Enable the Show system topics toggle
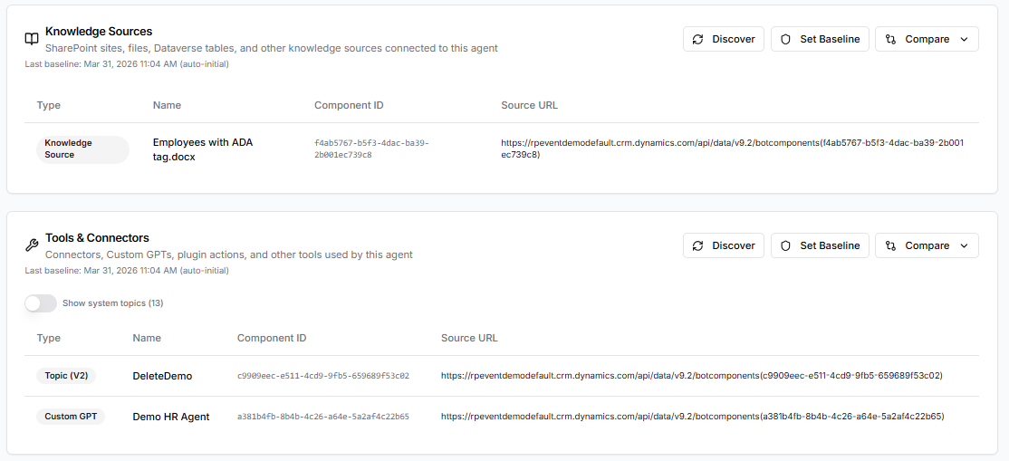 tap(41, 303)
